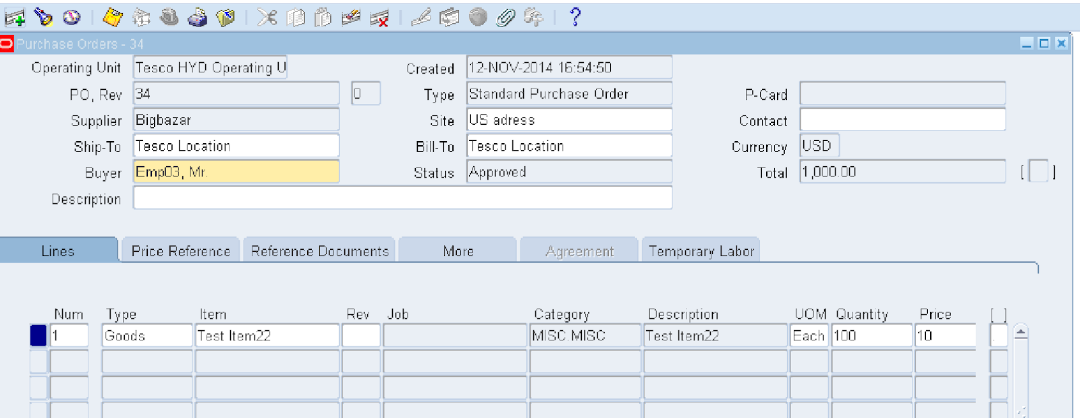Click the Price cell 10
This screenshot has height=418, width=1080.
(946, 336)
